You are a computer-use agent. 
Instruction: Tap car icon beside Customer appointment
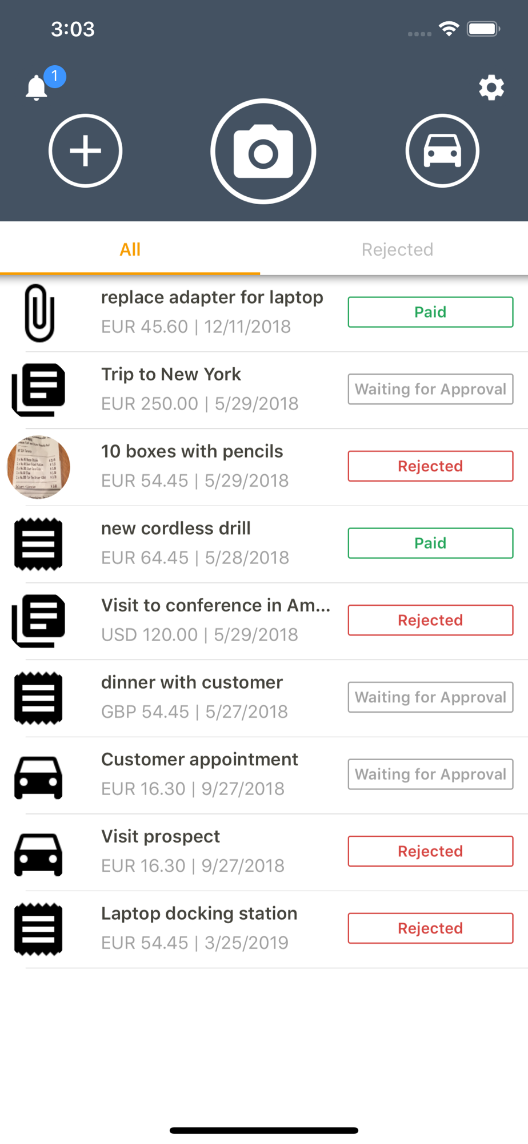click(x=38, y=777)
